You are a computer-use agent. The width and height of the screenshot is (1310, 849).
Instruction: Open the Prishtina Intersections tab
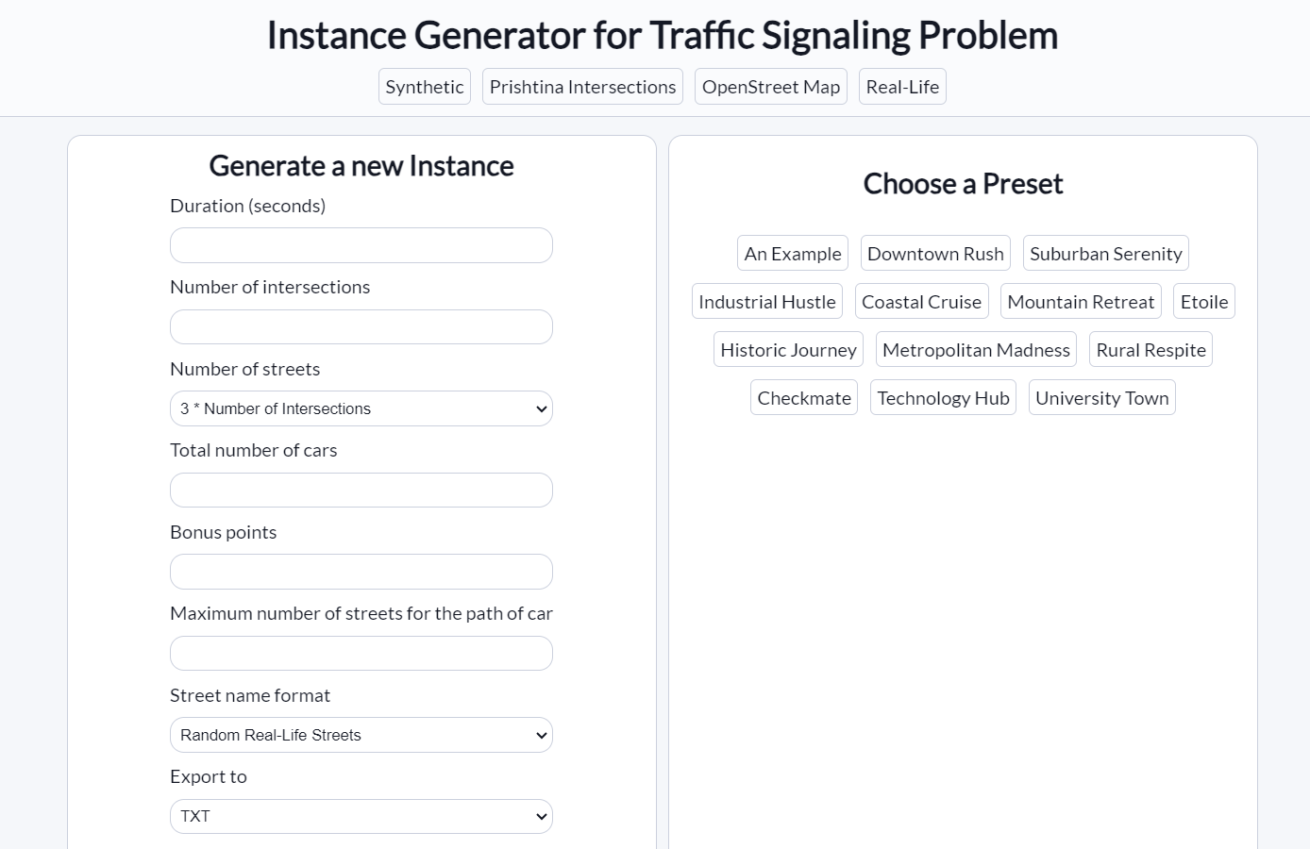pyautogui.click(x=582, y=87)
